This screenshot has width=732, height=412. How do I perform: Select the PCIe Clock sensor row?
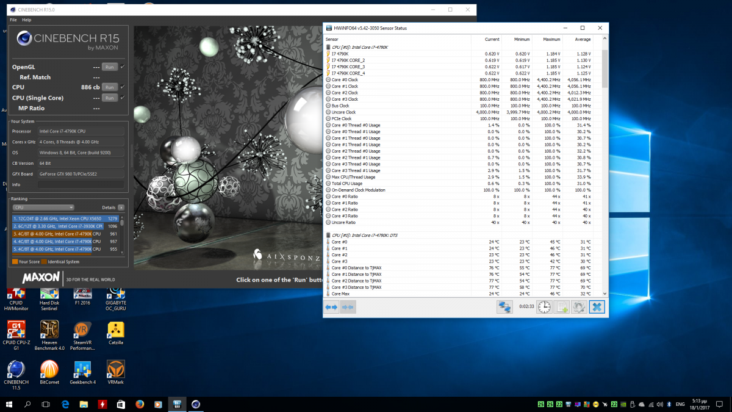[463, 118]
